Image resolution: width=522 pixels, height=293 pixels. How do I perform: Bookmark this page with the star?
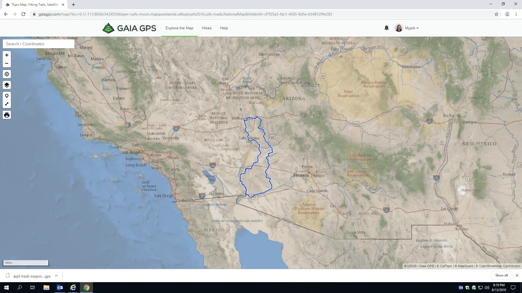(496, 14)
